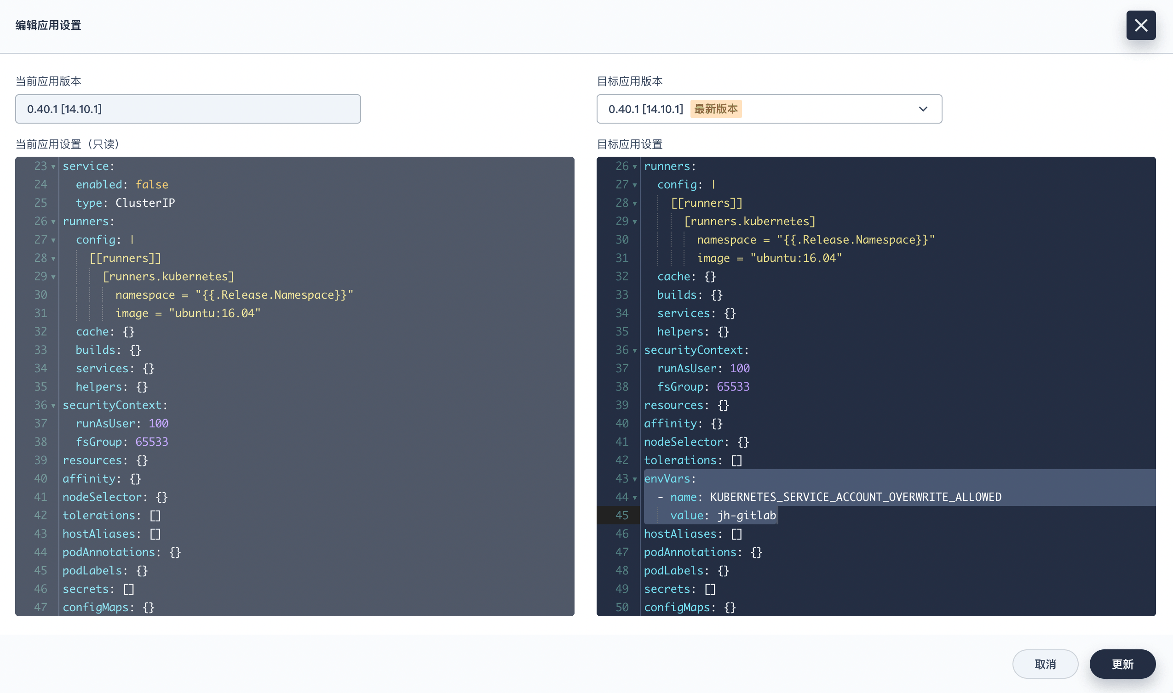Click the chevron arrow in version selector
Viewport: 1173px width, 693px height.
[922, 109]
